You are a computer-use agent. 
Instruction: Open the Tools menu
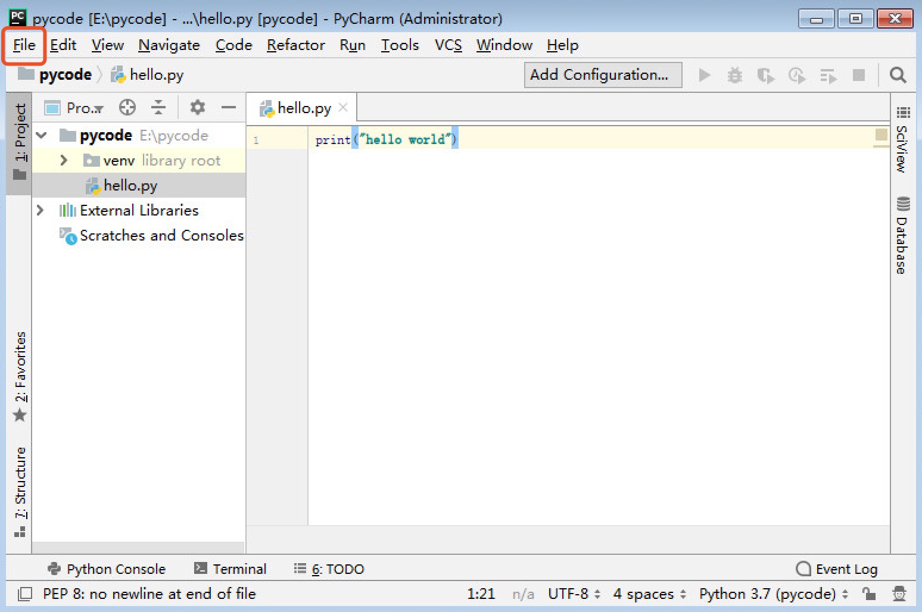coord(400,45)
